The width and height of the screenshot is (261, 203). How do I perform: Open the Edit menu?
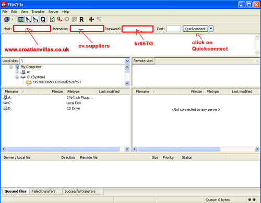coord(14,12)
